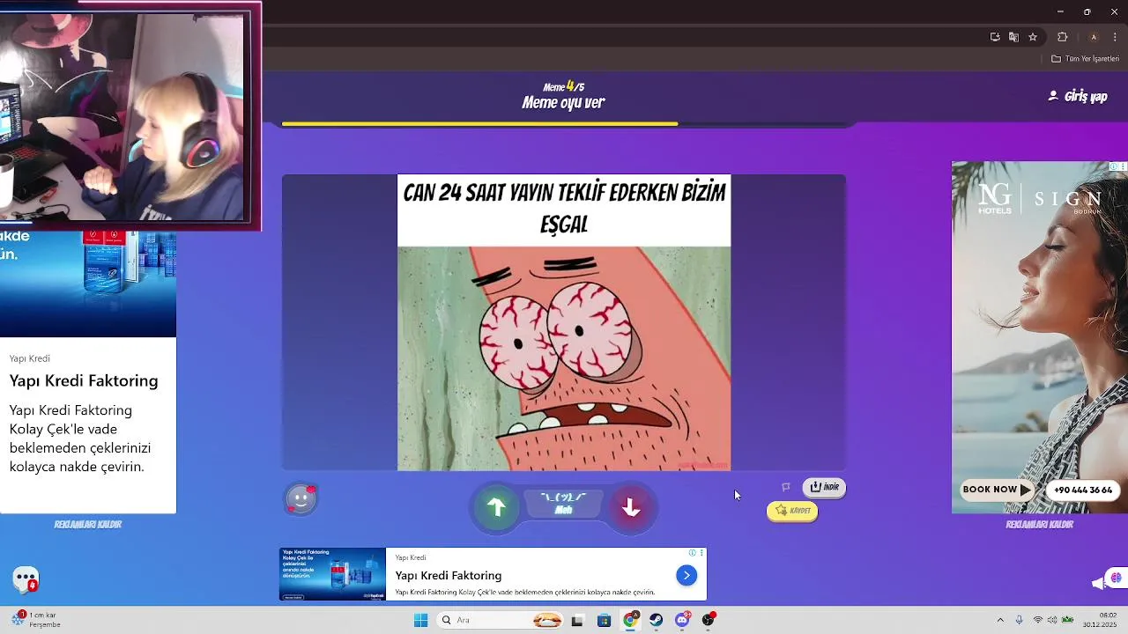Switch to Chrome on the taskbar
Viewport: 1128px width, 634px height.
630,620
